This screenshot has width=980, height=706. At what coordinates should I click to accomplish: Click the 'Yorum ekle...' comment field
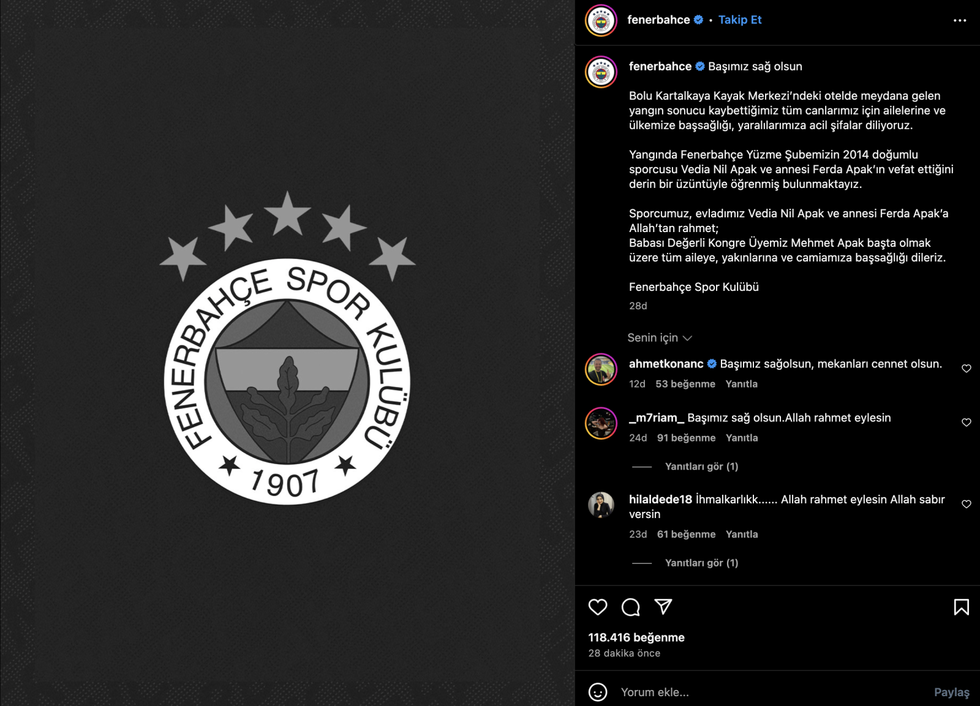(x=772, y=692)
